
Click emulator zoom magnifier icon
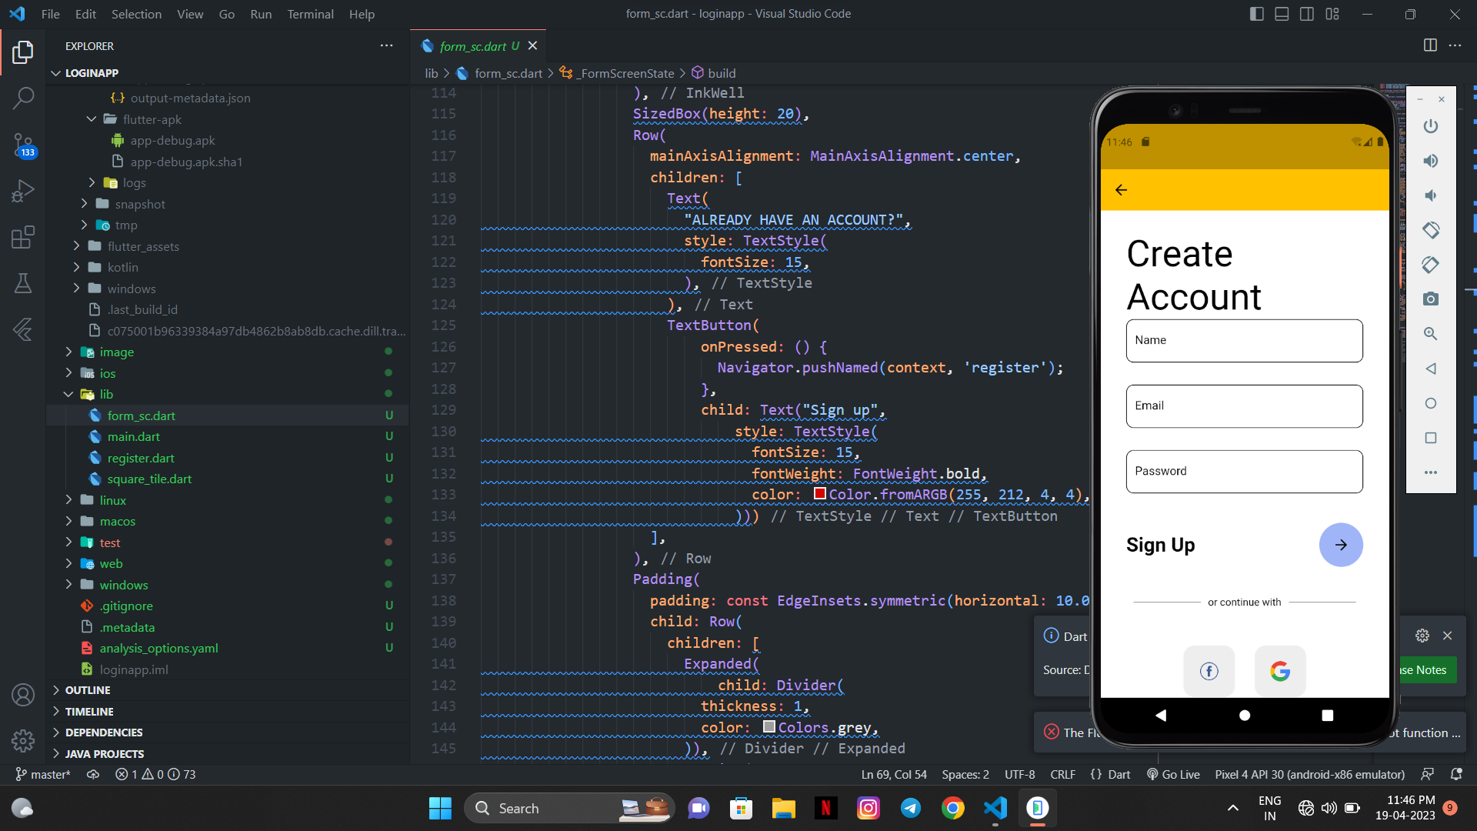(1431, 334)
